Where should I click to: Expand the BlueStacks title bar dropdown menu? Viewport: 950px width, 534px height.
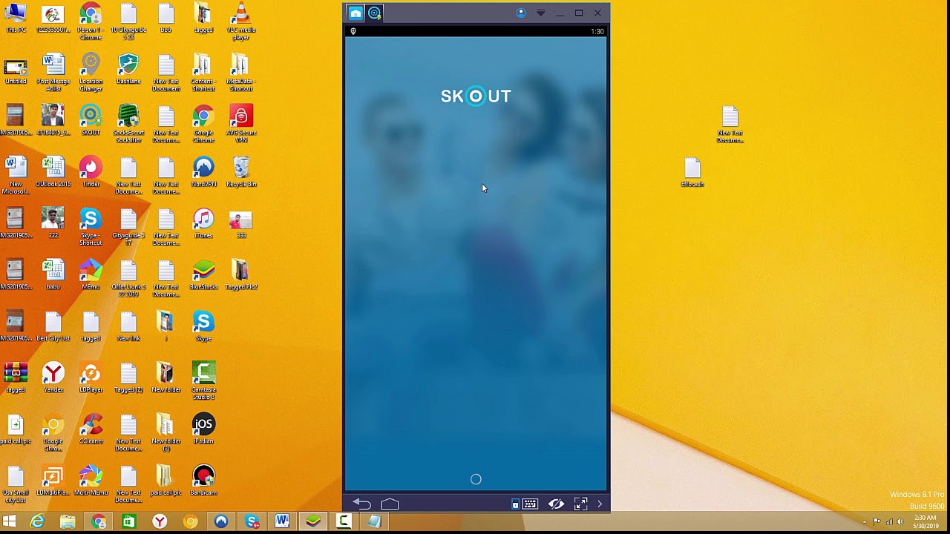[540, 13]
